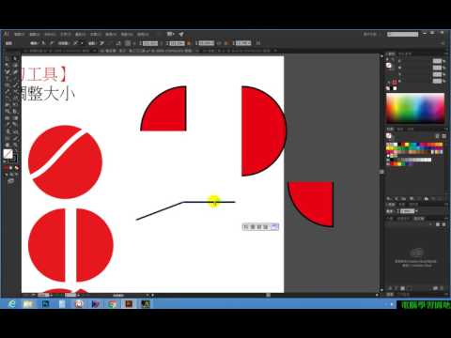Open the 視窗 (Window) menu
Image resolution: width=451 pixels, height=338 pixels.
(x=127, y=34)
